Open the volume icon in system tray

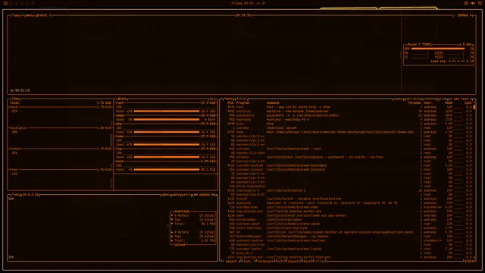473,3
